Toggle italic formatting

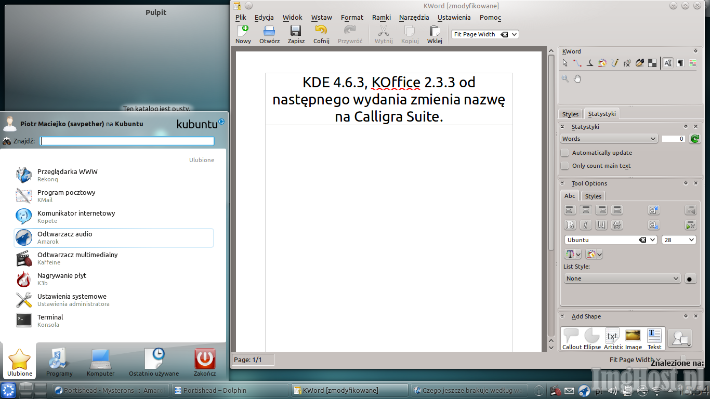pyautogui.click(x=586, y=225)
